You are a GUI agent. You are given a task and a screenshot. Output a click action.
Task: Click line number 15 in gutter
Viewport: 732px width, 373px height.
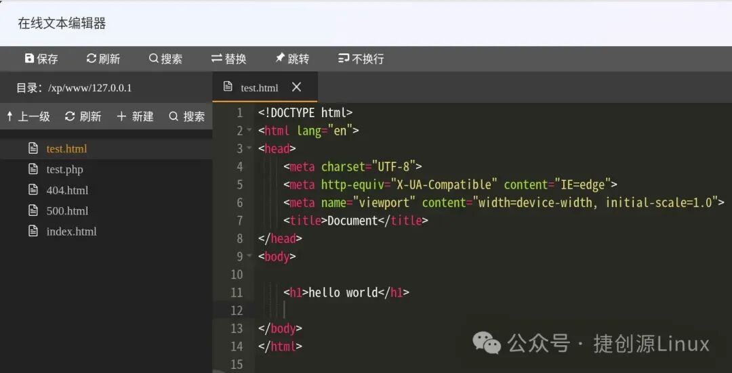pyautogui.click(x=237, y=364)
